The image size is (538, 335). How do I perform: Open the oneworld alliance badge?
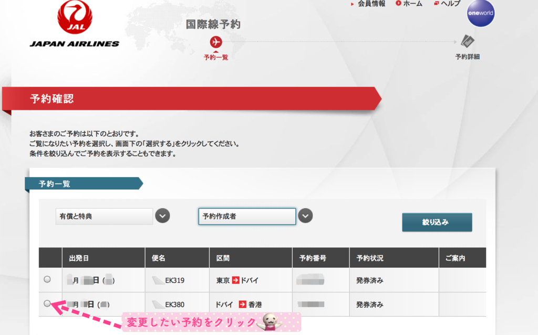coord(481,13)
